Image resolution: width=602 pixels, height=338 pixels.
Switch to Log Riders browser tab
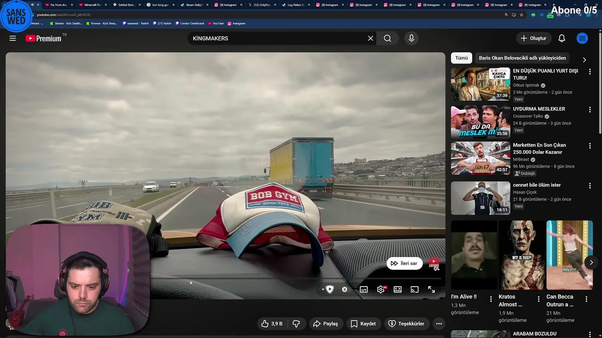point(295,5)
